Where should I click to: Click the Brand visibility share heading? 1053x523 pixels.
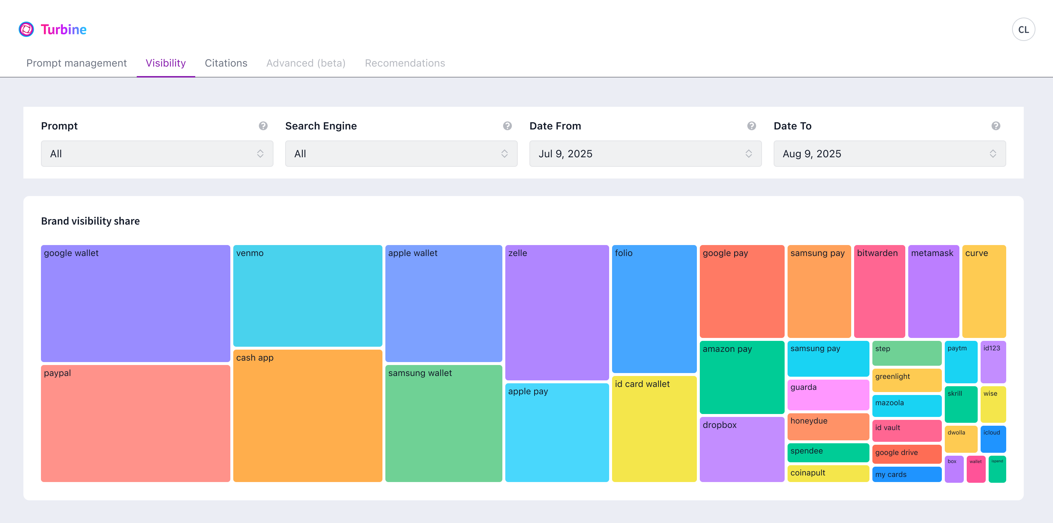coord(90,221)
